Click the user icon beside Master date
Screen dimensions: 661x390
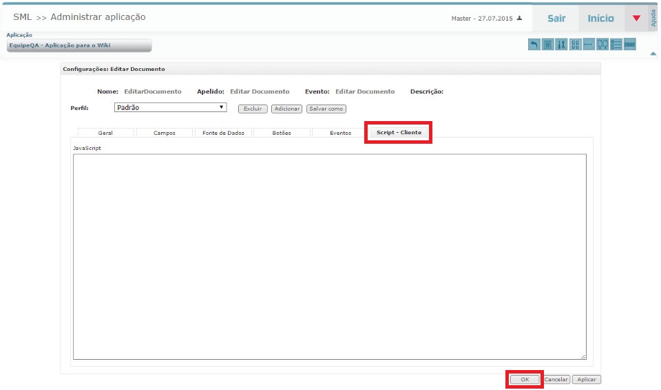point(519,18)
